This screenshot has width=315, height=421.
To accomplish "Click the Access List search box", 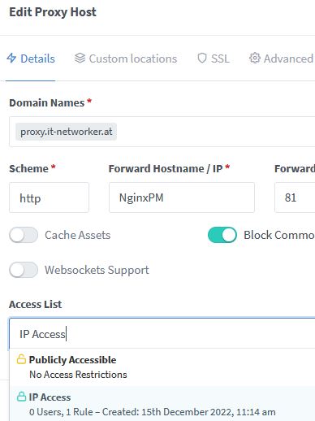I will [162, 333].
